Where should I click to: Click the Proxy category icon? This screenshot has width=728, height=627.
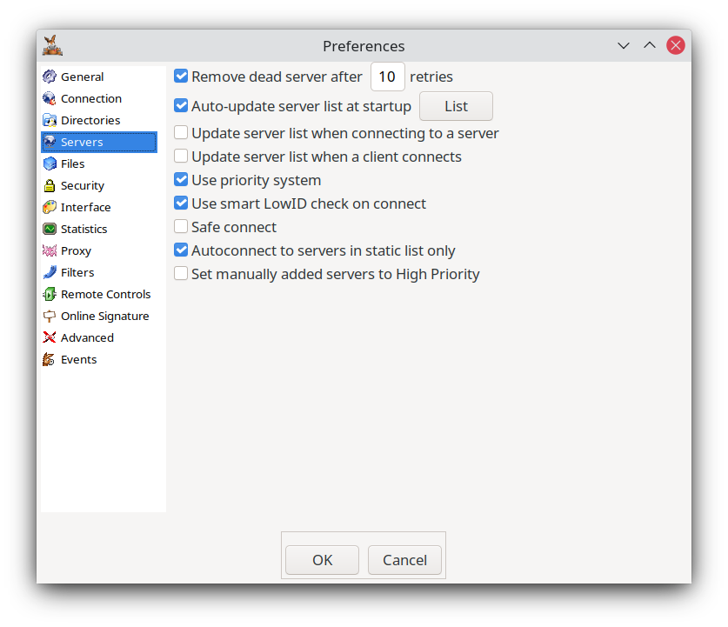tap(50, 250)
